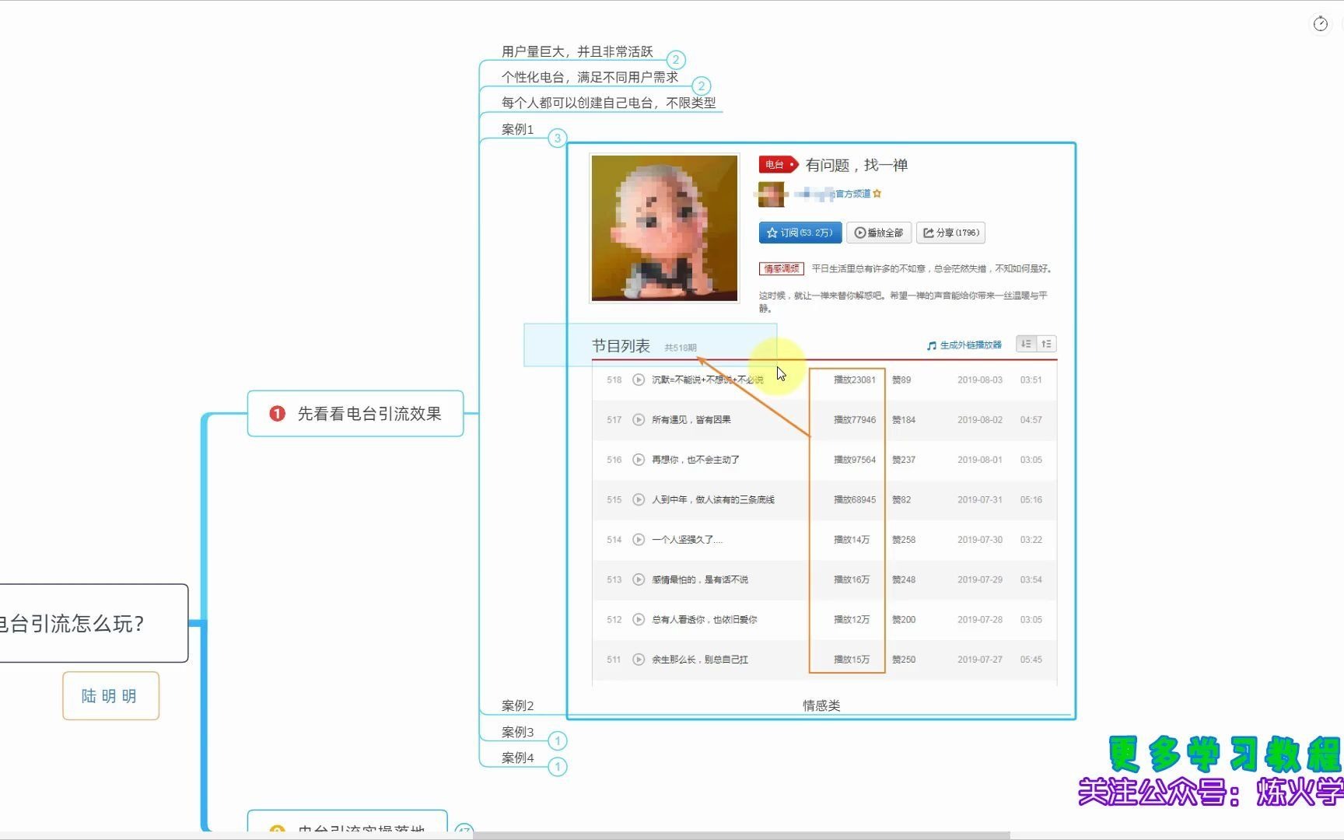This screenshot has width=1344, height=840.
Task: Select the central topic 电台引流怎么玩?
Action: (93, 623)
